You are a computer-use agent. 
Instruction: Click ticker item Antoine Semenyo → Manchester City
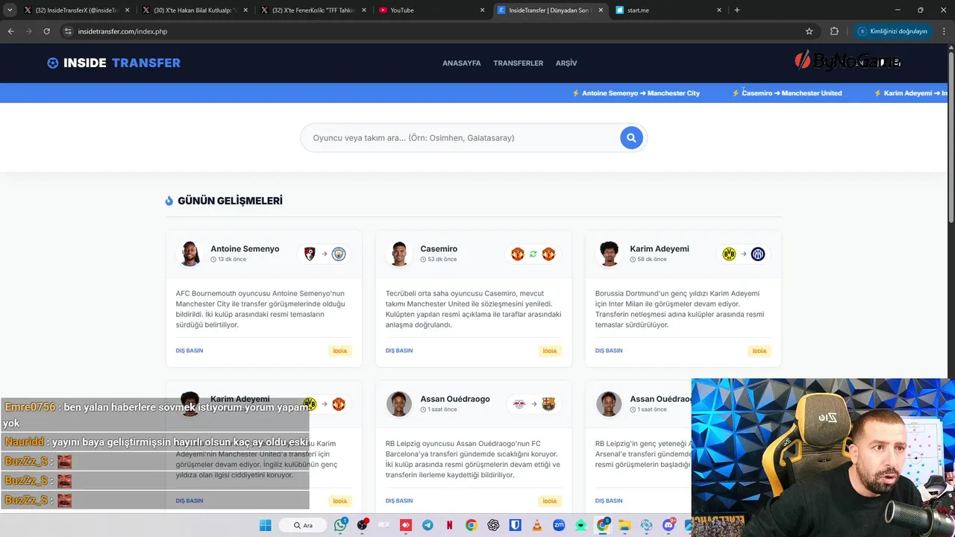coord(636,93)
